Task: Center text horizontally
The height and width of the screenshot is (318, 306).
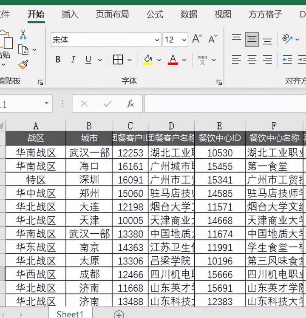Action: tap(252, 60)
